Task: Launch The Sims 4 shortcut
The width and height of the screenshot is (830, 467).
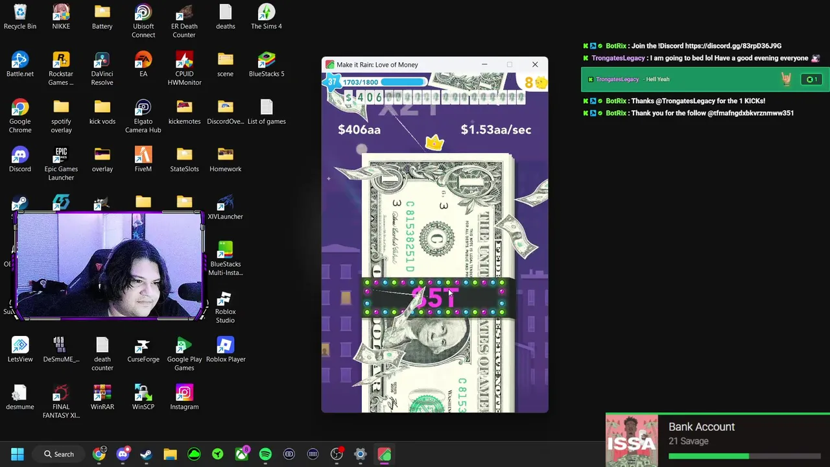Action: (267, 17)
